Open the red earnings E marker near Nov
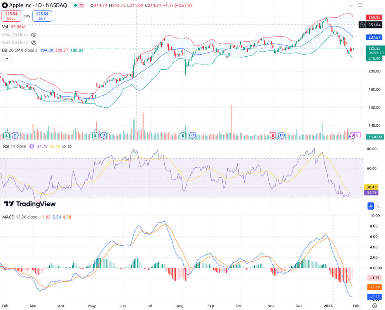This screenshot has width=385, height=310. tap(273, 135)
